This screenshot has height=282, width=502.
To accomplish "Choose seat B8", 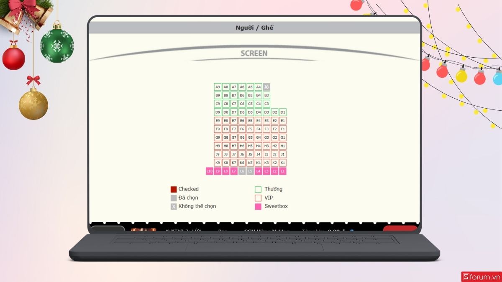I will [x=226, y=95].
